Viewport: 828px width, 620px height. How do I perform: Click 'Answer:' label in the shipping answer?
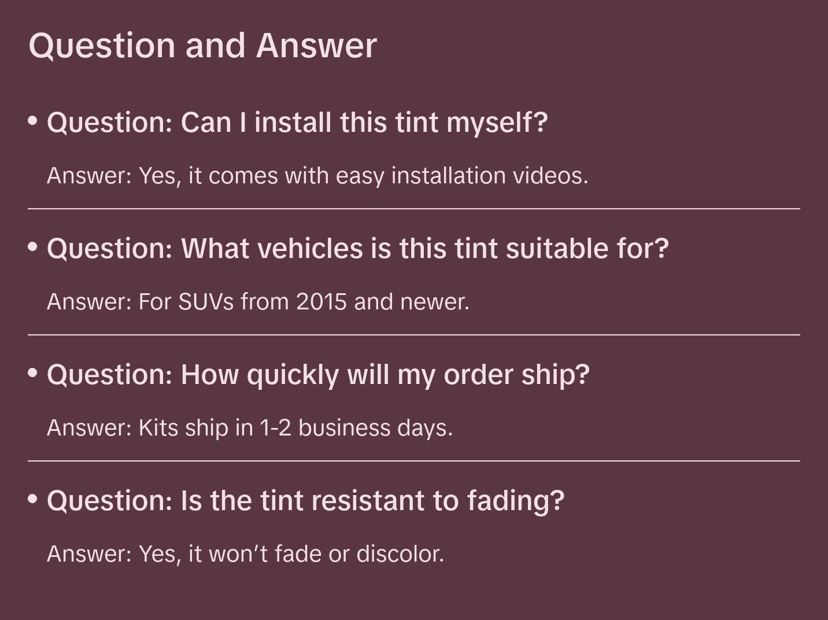pos(90,428)
